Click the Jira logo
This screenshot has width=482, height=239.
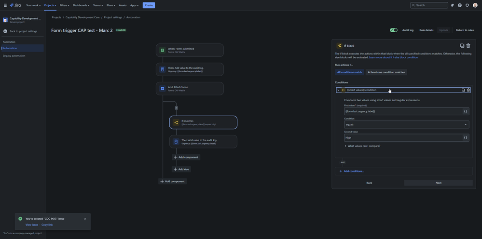[15, 5]
